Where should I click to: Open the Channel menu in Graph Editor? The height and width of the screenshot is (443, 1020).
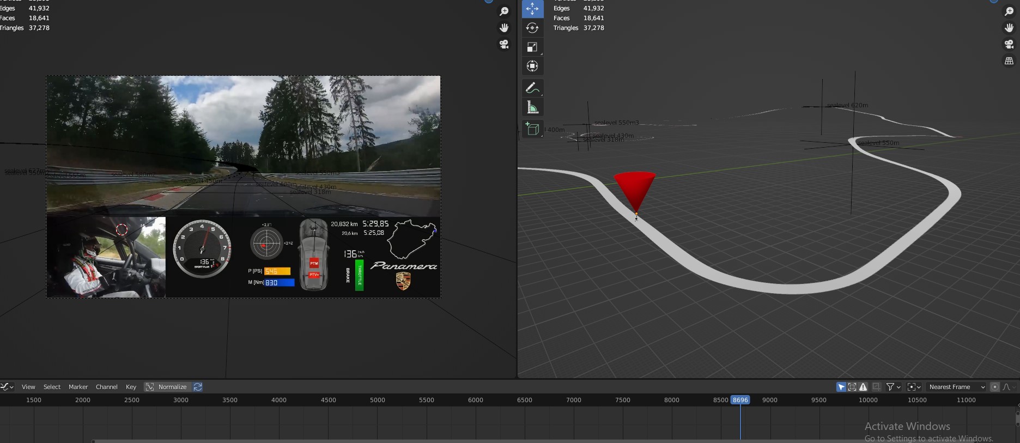tap(107, 387)
